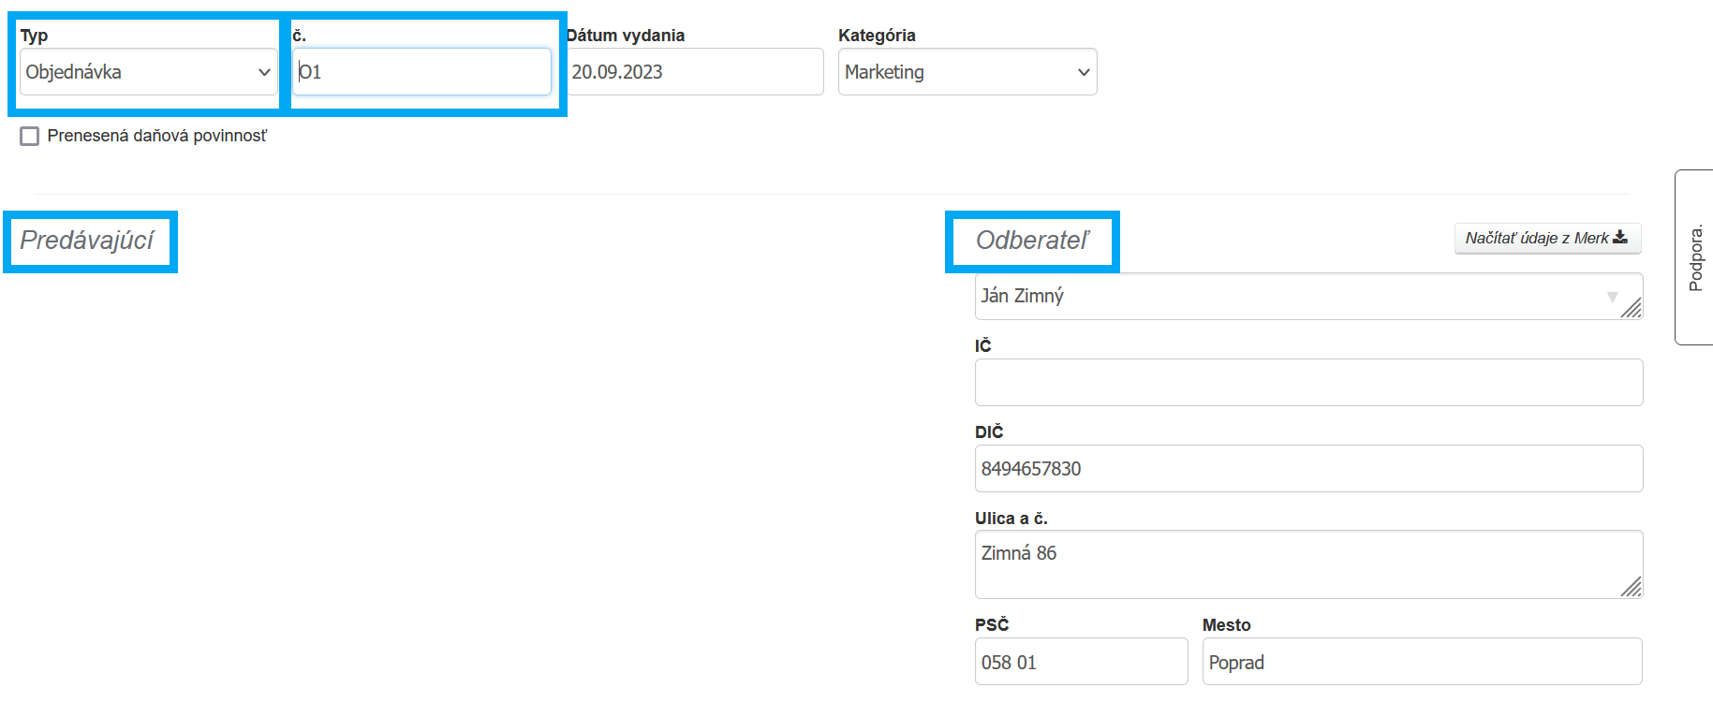Focus the empty IČ input field
This screenshot has height=702, width=1713.
point(1307,382)
